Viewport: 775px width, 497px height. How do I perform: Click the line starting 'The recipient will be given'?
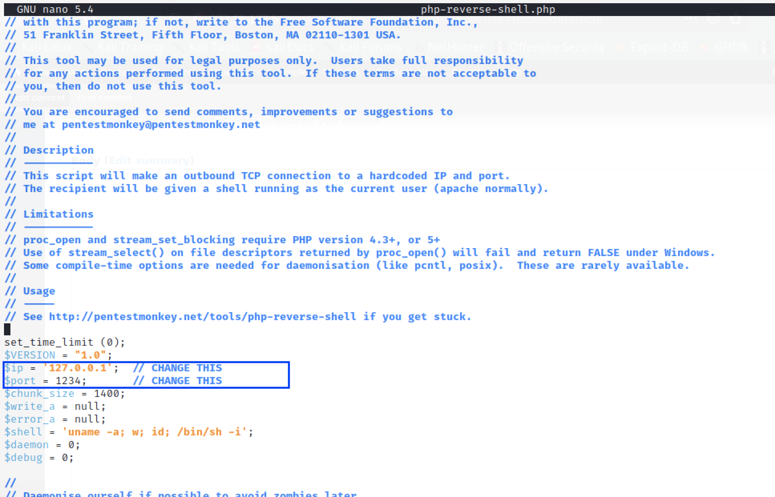click(276, 188)
